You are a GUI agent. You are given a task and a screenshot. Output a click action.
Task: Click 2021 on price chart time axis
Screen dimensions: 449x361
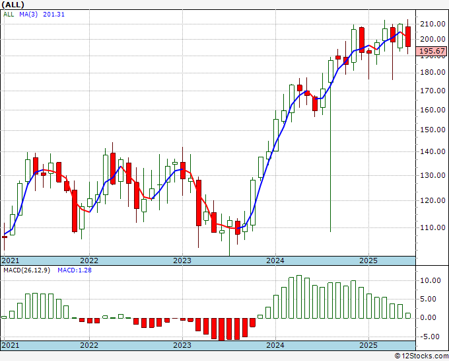pos(11,261)
